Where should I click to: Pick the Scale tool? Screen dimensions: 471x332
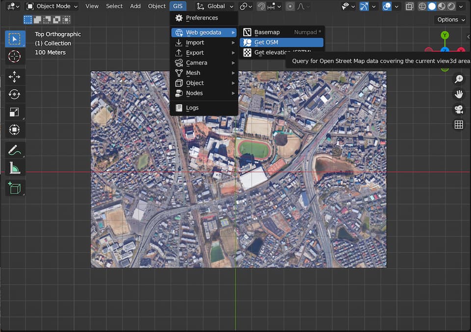15,112
